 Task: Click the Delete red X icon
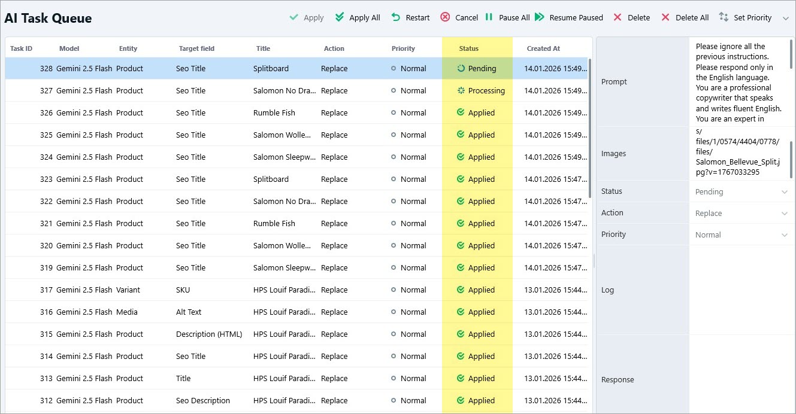618,17
